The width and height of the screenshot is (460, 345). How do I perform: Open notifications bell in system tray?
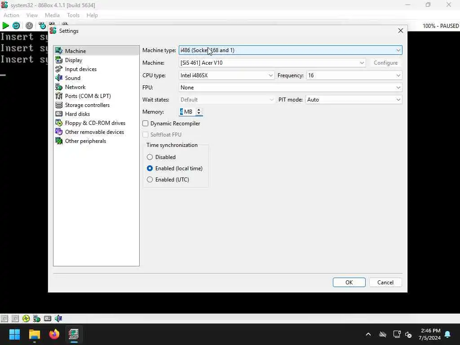click(448, 334)
